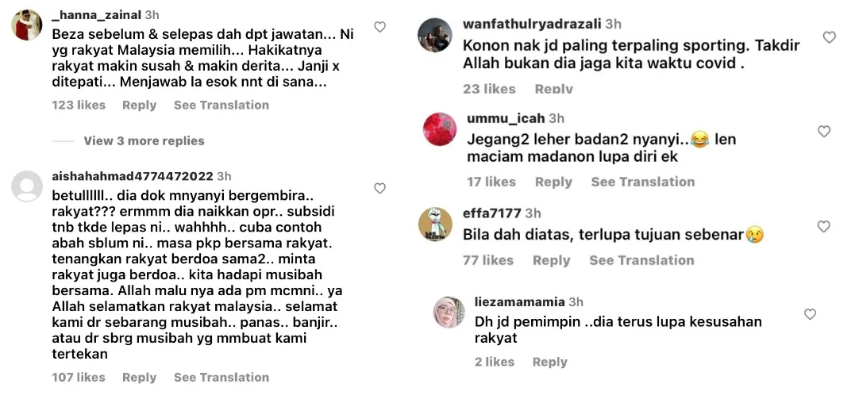Reply to liezamamamia's comment
855x403 pixels.
(549, 363)
